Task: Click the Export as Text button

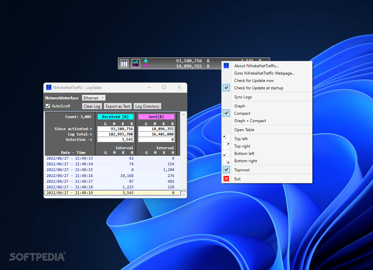Action: (x=118, y=106)
